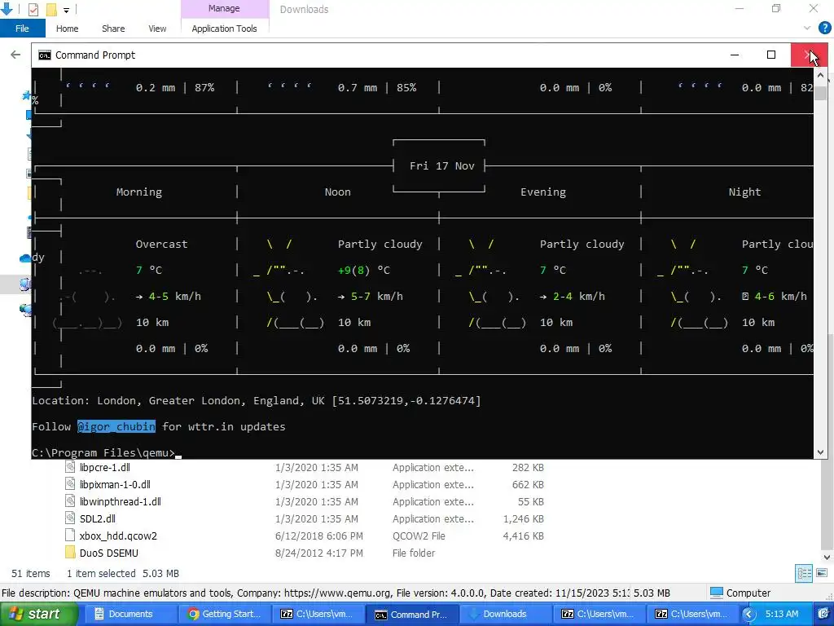Select the Application Tools tab

[x=225, y=29]
